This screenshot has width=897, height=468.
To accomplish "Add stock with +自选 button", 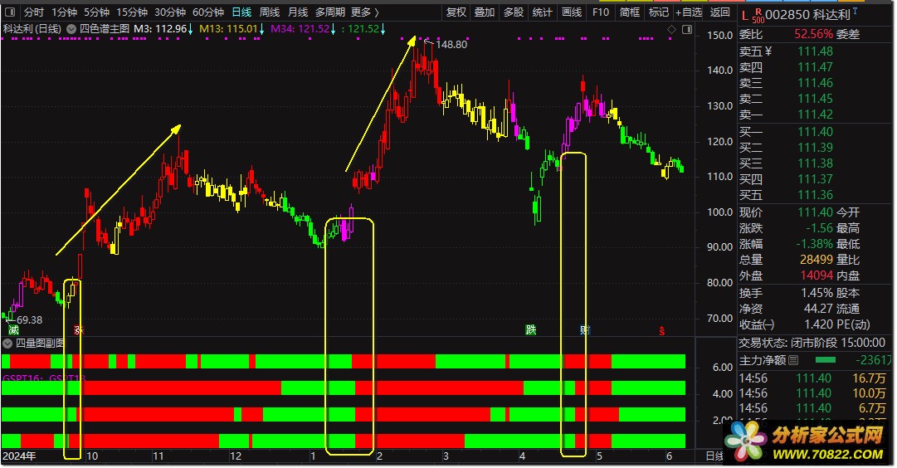I will coord(689,12).
